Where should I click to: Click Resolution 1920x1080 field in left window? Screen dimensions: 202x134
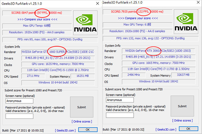[37, 32]
